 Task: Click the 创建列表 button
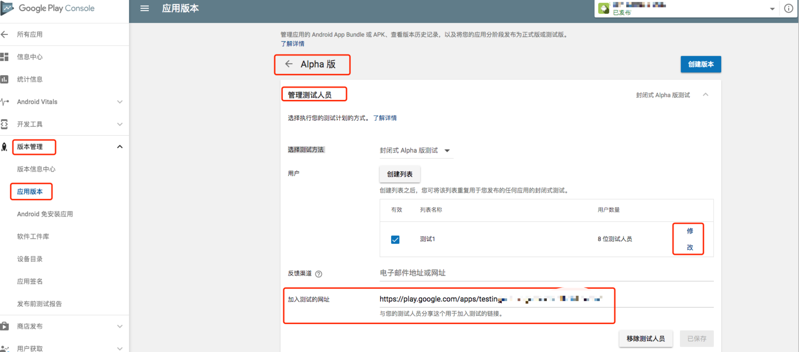pyautogui.click(x=399, y=174)
